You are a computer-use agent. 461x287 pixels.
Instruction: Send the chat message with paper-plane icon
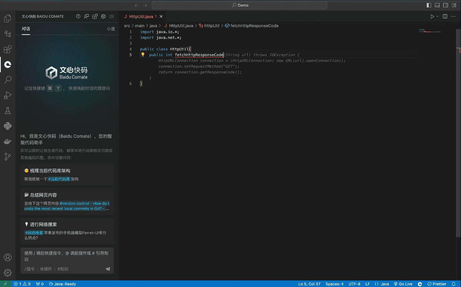[108, 269]
